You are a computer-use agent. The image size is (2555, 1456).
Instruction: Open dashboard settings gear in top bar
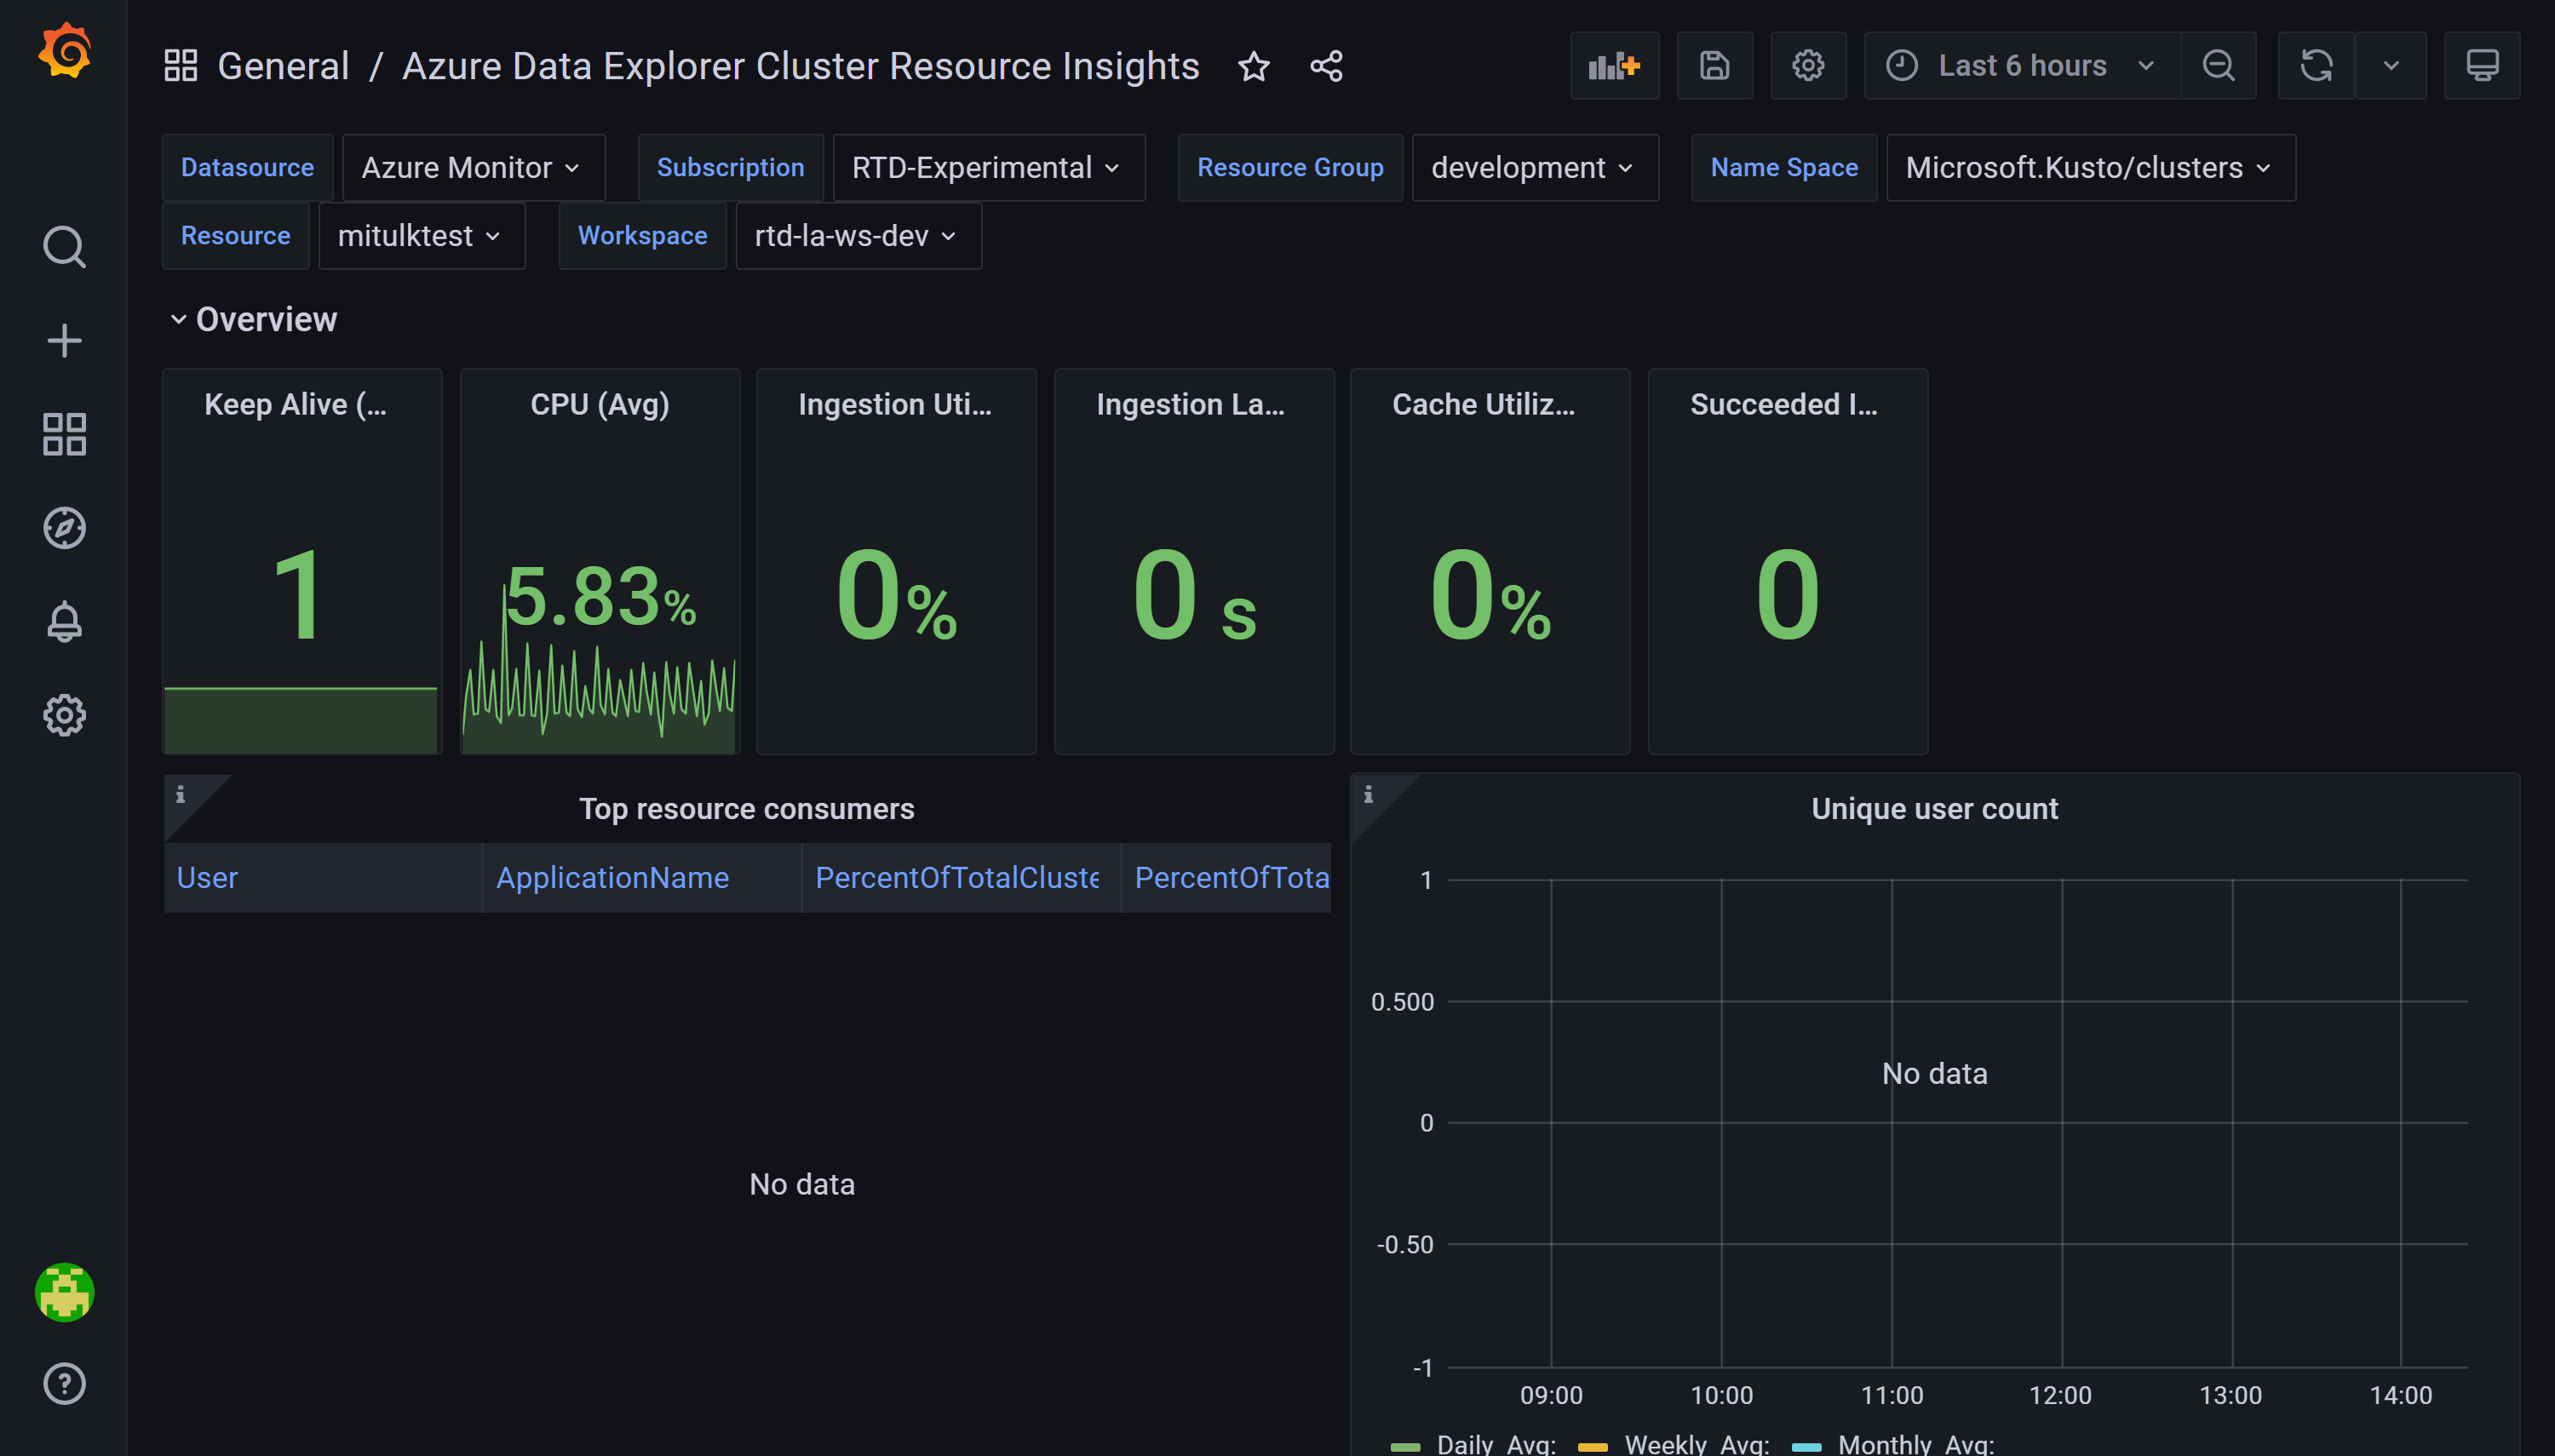coord(1807,66)
